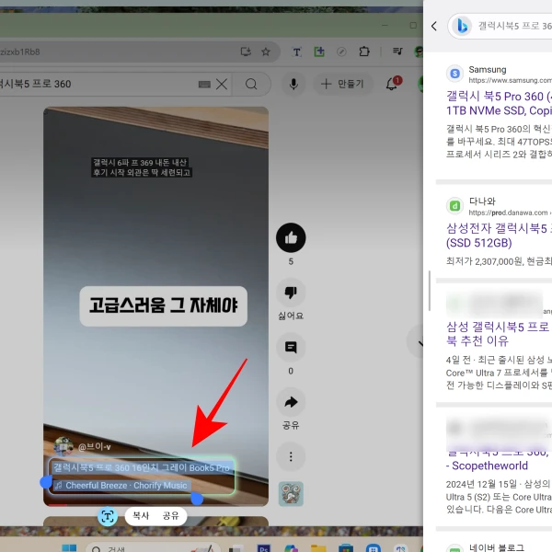552x552 pixels.
Task: Click the 싫어요 label
Action: (291, 316)
